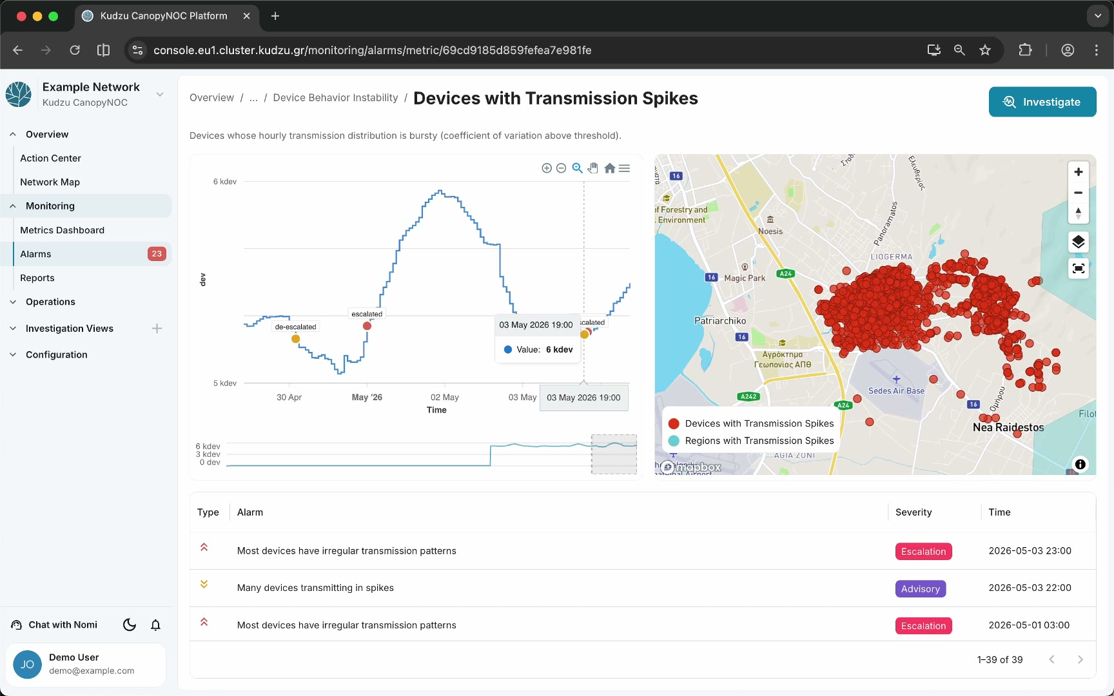Add a new investigation view
The height and width of the screenshot is (696, 1114).
[x=157, y=329]
